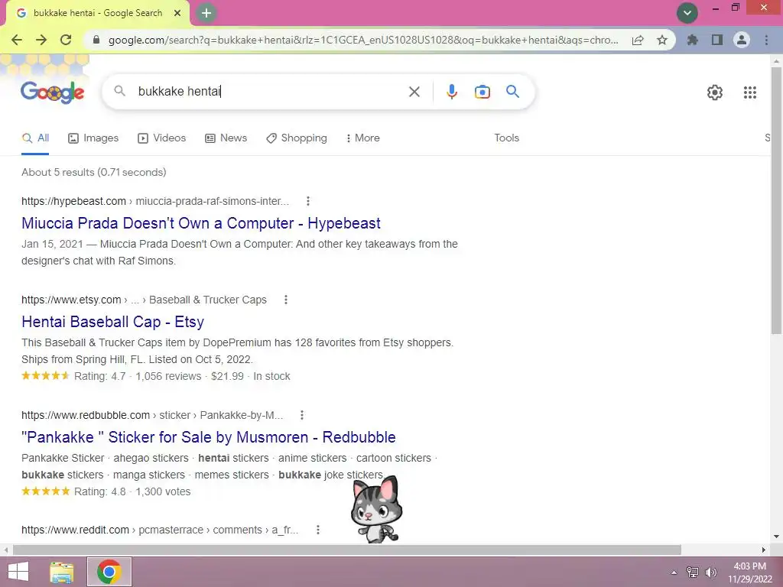Search by image camera icon

(482, 92)
